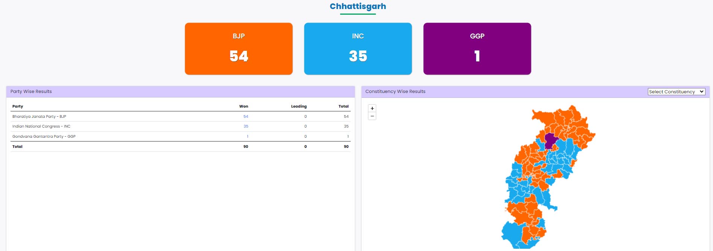The height and width of the screenshot is (251, 713).
Task: Click the Party column header
Action: pos(18,106)
